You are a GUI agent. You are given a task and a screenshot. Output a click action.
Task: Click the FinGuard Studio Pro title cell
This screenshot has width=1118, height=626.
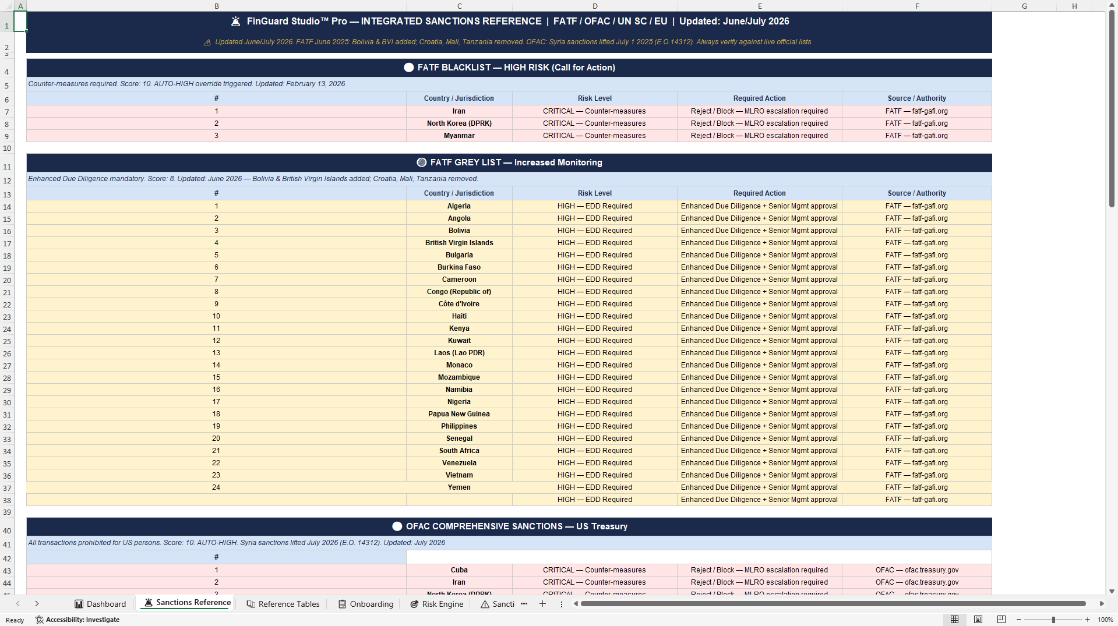point(509,22)
